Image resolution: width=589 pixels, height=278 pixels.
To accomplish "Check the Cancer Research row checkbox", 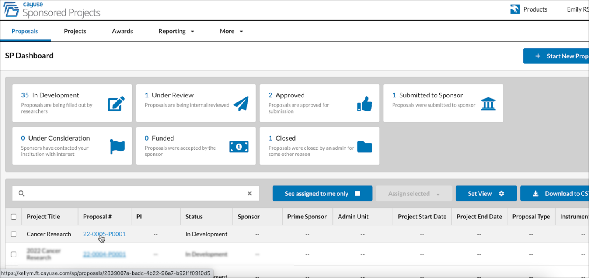I will click(x=14, y=234).
